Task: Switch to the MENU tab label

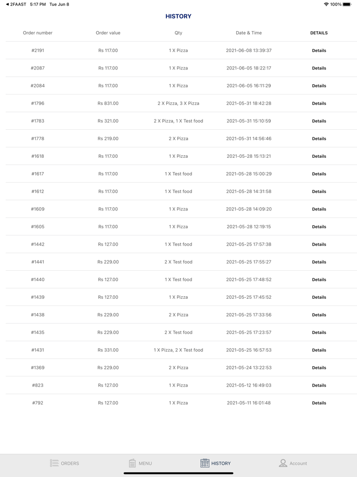Action: pyautogui.click(x=145, y=464)
